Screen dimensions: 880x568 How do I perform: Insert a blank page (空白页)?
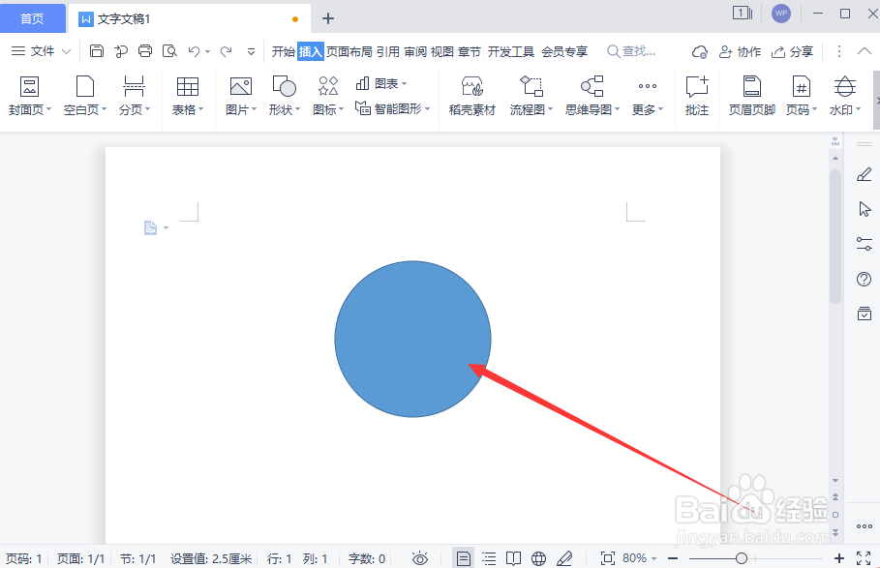pyautogui.click(x=85, y=96)
